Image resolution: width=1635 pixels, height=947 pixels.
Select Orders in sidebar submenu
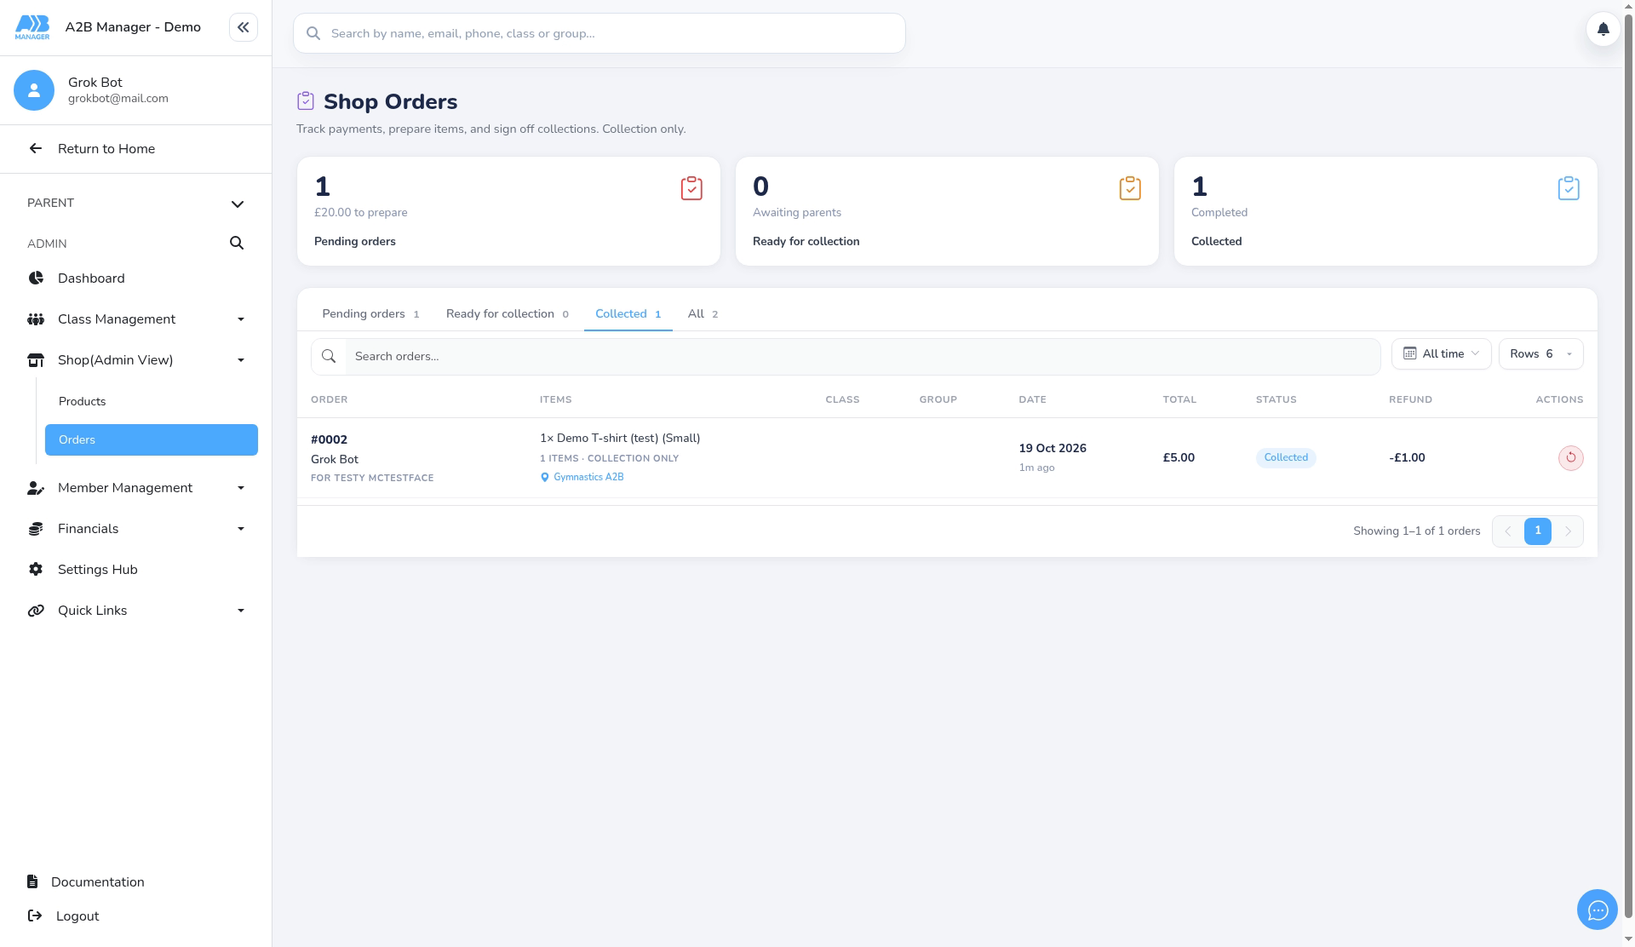click(x=152, y=440)
